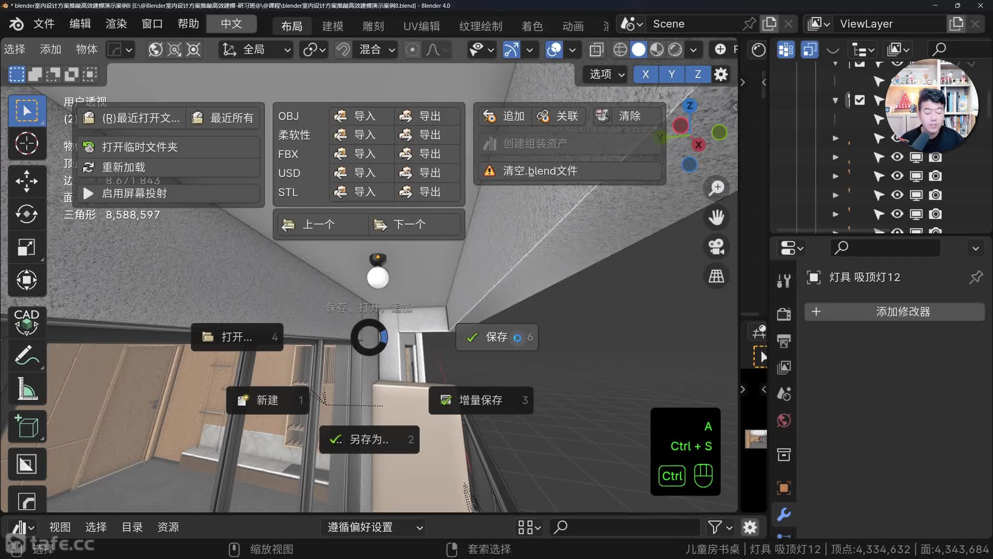Click the red X axis gizmo ball
993x559 pixels.
pyautogui.click(x=698, y=144)
